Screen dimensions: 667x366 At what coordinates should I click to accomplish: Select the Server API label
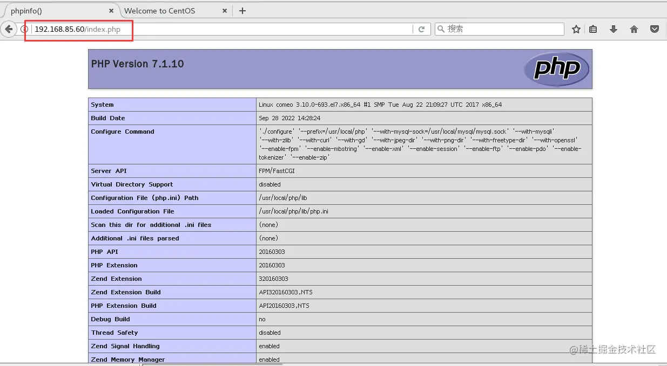[x=109, y=171]
